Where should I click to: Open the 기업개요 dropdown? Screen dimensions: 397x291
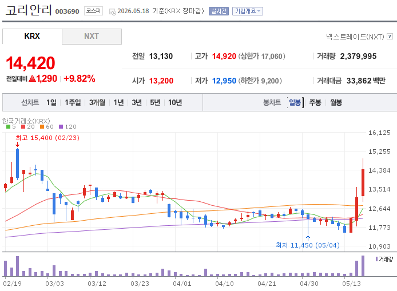tap(248, 11)
